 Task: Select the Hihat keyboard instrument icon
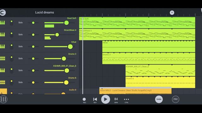pyautogui.click(x=3, y=46)
